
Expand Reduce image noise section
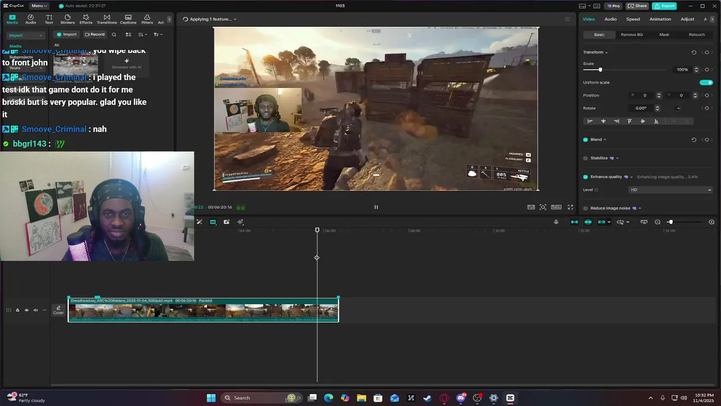(x=639, y=208)
